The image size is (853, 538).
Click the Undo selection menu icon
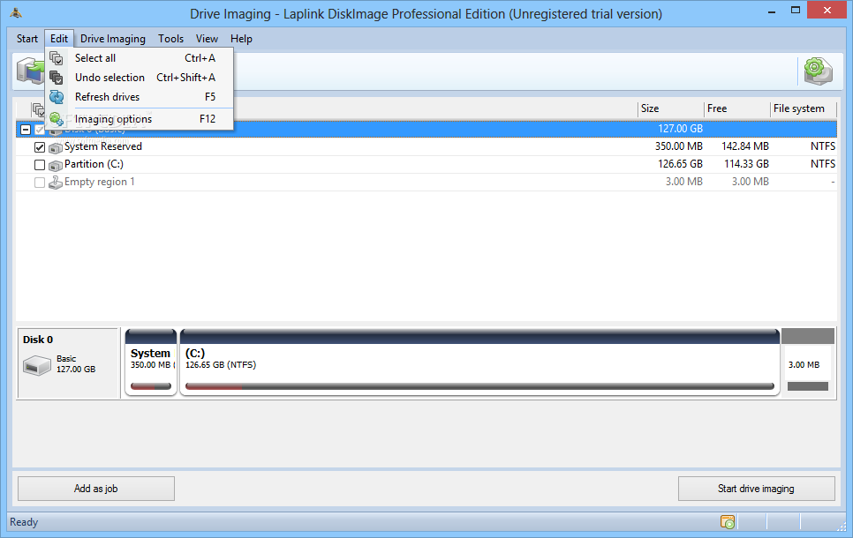(x=56, y=77)
